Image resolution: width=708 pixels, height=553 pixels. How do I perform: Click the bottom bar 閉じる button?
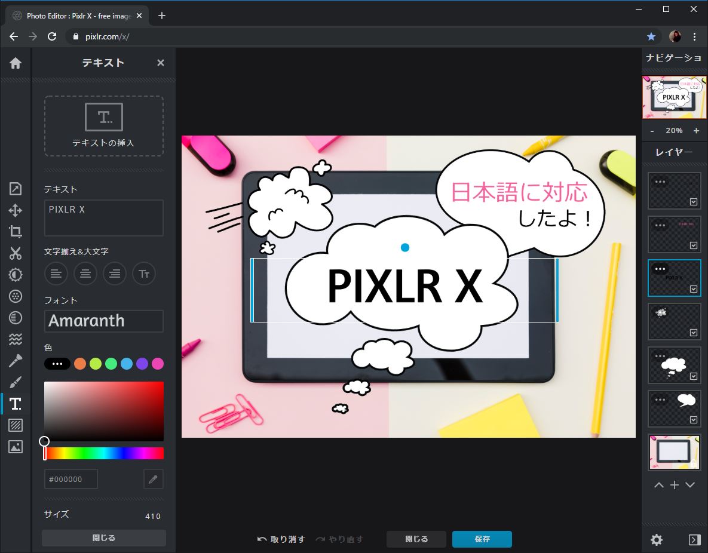click(416, 539)
